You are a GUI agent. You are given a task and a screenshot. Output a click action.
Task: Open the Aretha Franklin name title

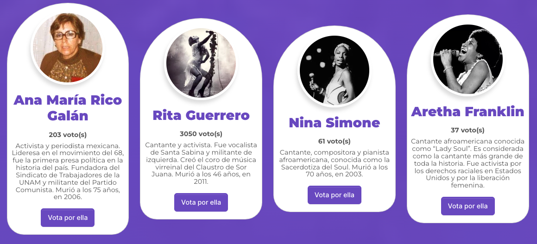[x=468, y=112]
